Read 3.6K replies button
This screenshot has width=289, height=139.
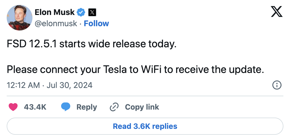145,126
